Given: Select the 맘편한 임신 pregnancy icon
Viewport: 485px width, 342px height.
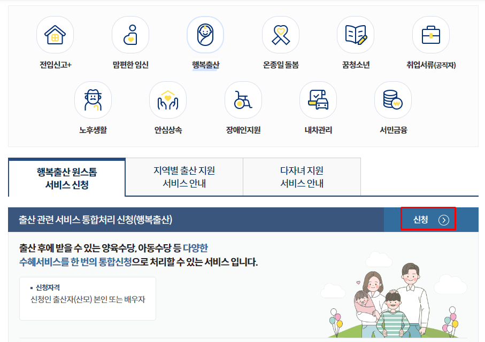Looking at the screenshot, I should [130, 35].
